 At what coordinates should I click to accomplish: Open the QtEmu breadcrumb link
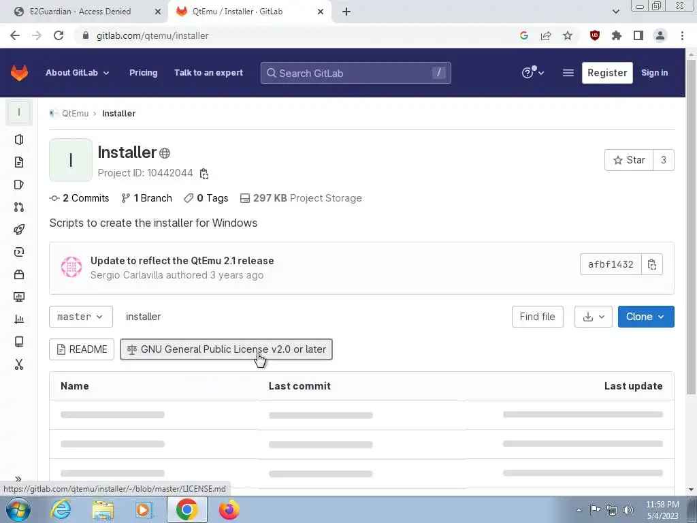[x=75, y=114]
